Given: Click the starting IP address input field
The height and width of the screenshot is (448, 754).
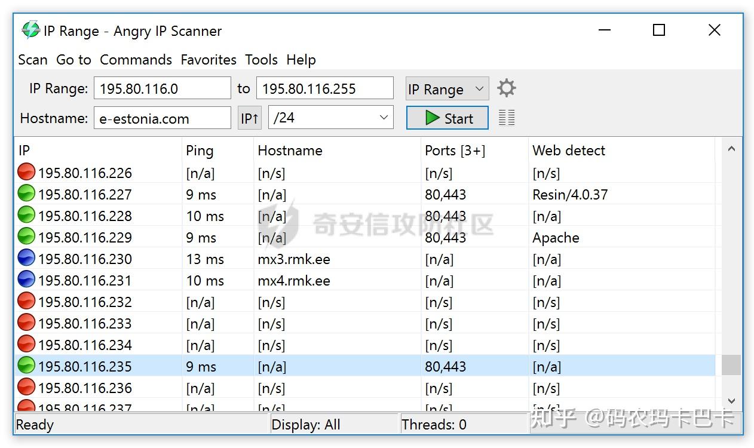Looking at the screenshot, I should pos(162,87).
